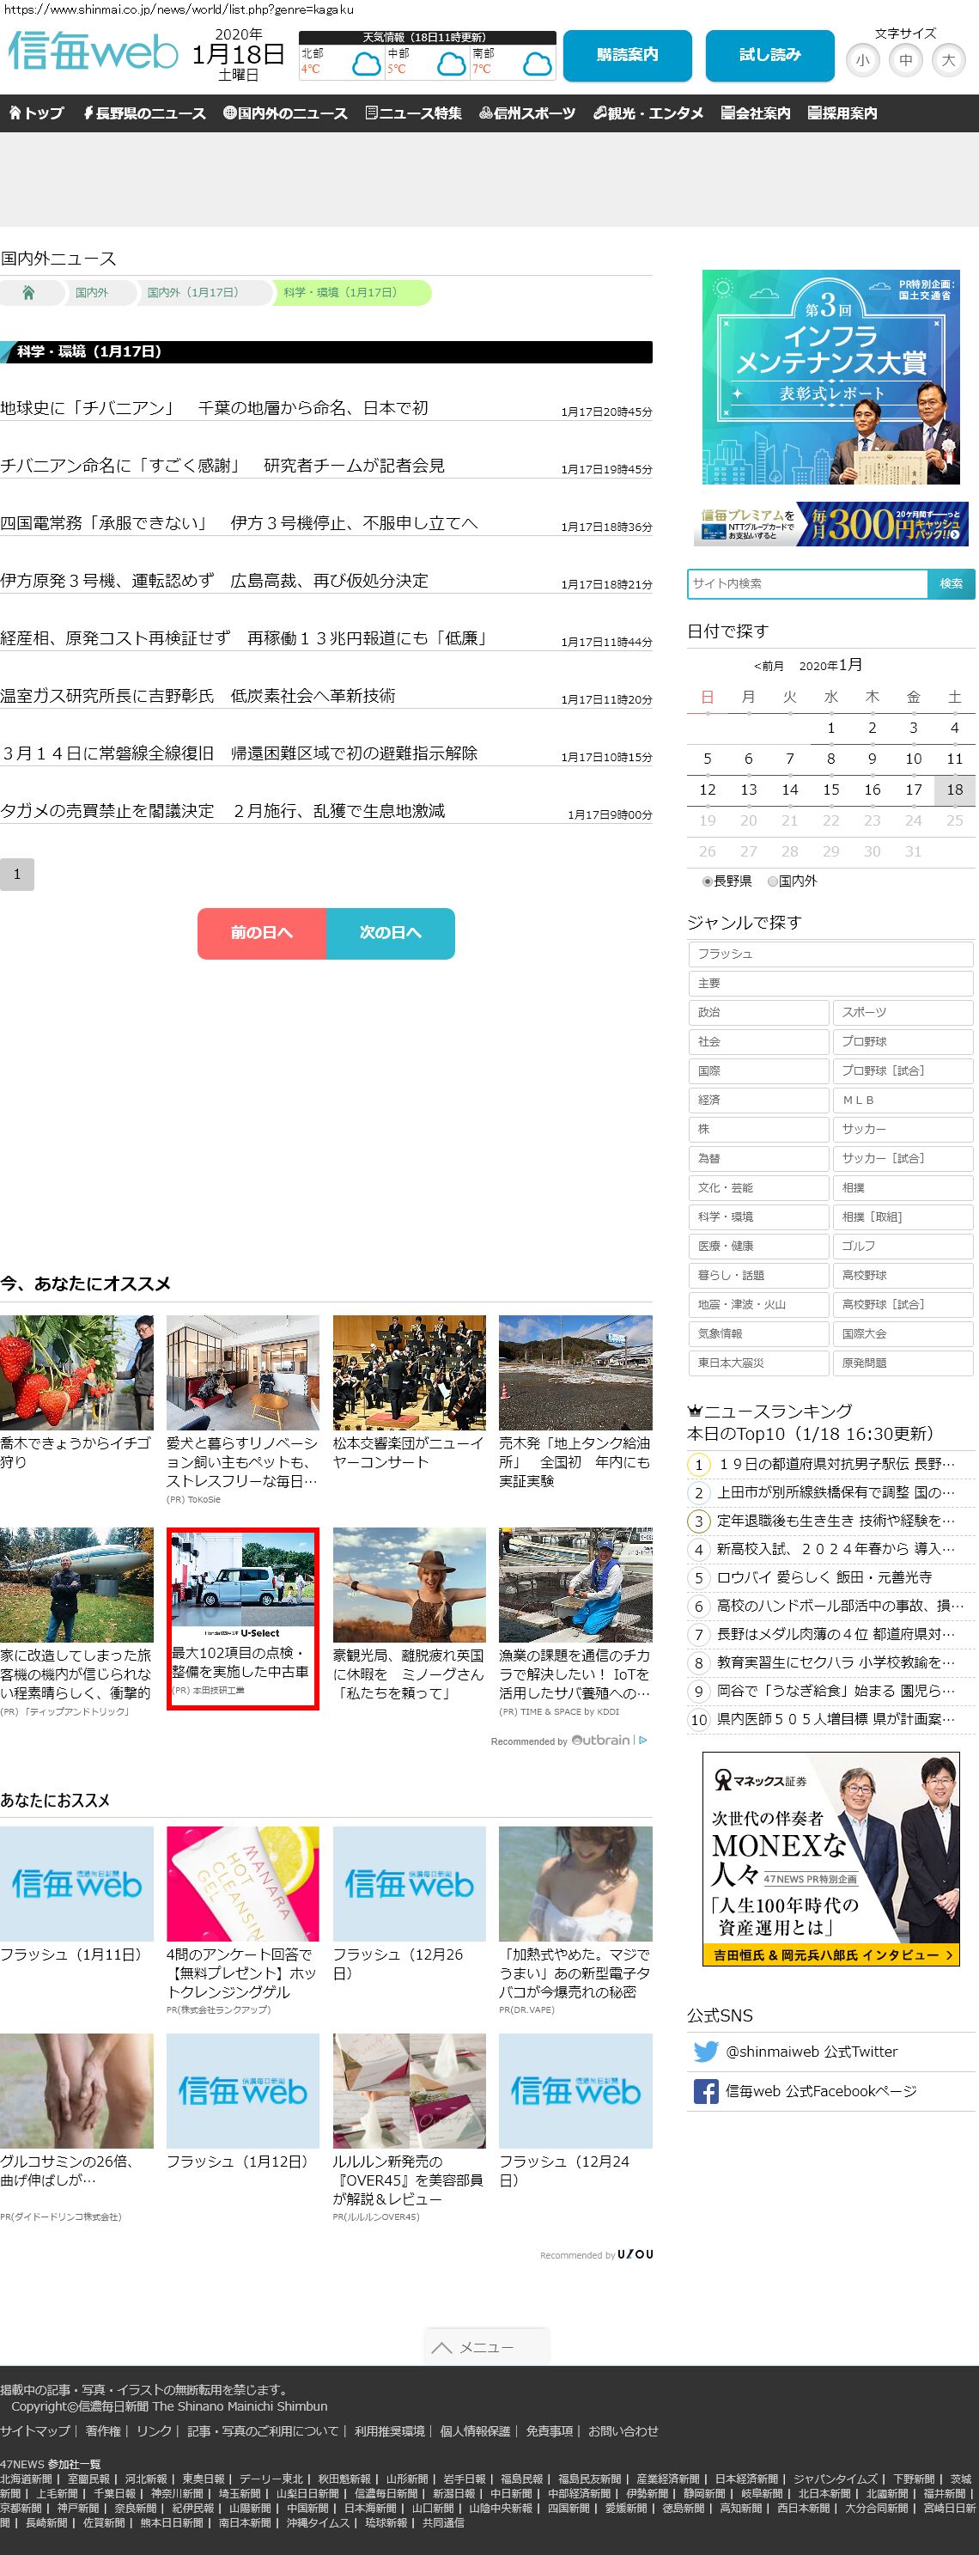
Task: Click the home icon in the breadcrumb
Action: coord(27,293)
